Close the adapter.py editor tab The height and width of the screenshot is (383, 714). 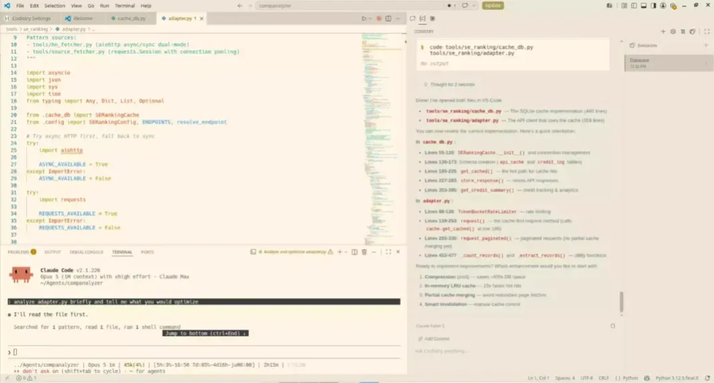click(x=201, y=19)
